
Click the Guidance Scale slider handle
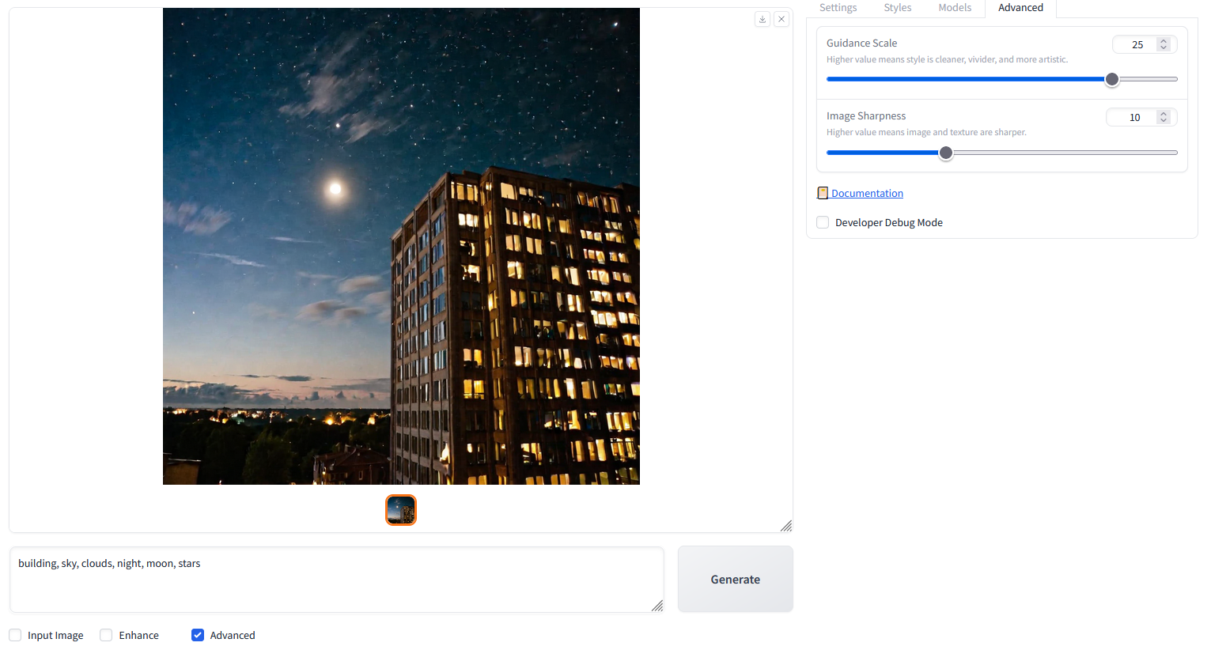click(1112, 79)
